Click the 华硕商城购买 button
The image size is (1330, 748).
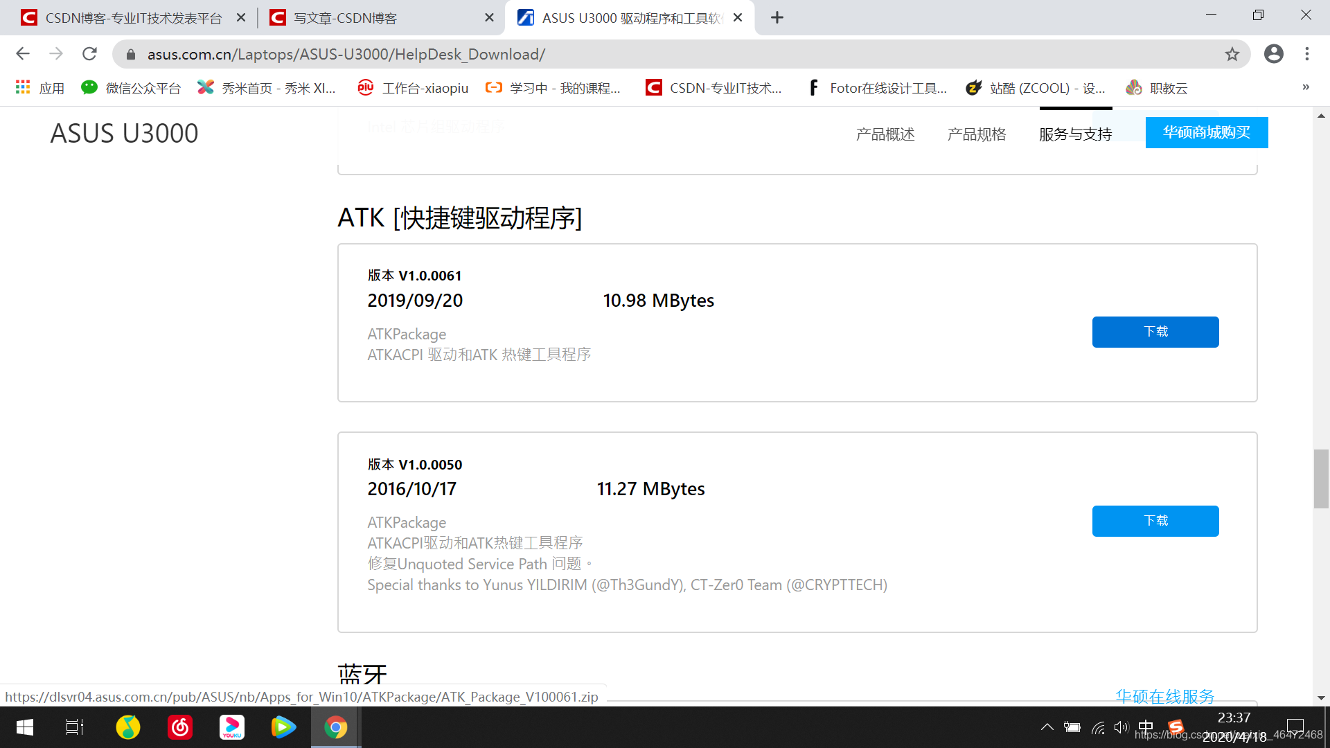pyautogui.click(x=1206, y=132)
